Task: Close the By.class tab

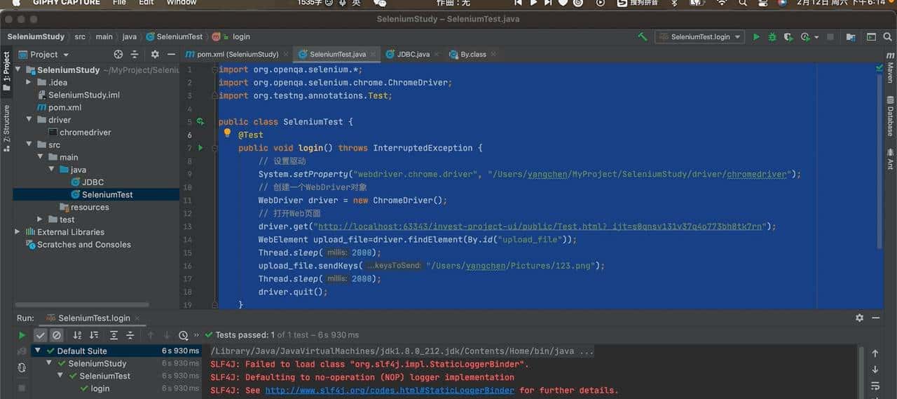Action: click(493, 54)
